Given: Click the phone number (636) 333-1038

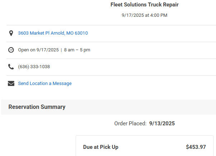Looking at the screenshot, I should point(34,67).
